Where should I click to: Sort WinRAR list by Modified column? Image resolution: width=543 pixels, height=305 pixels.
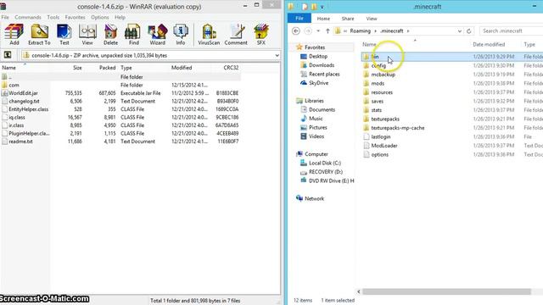coord(182,68)
